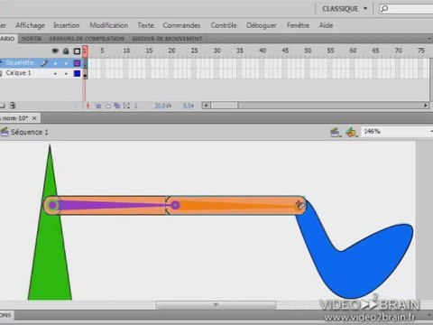Viewport: 433px width, 325px height.
Task: Toggle visibility dot of Calque 1 layer
Action: (55, 74)
